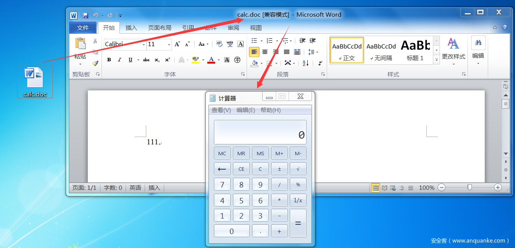
Task: Open the Change Case Aa dropdown
Action: coord(203,44)
